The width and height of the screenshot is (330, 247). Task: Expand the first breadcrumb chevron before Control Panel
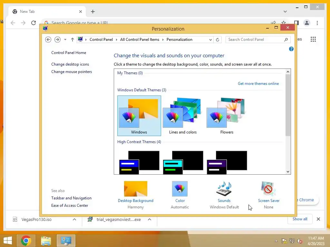coord(86,40)
